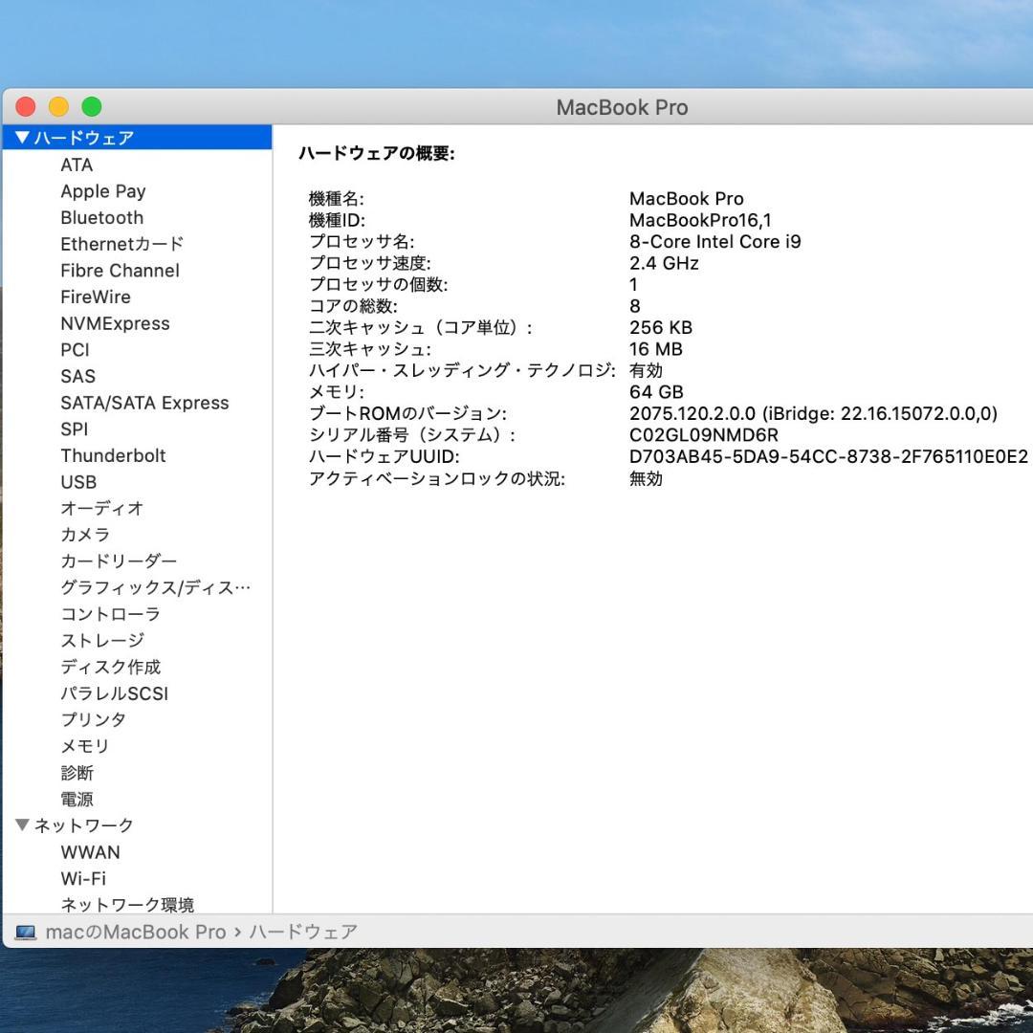Open the グラフィックス/ディスプレイ section
The height and width of the screenshot is (1033, 1033).
pos(155,587)
